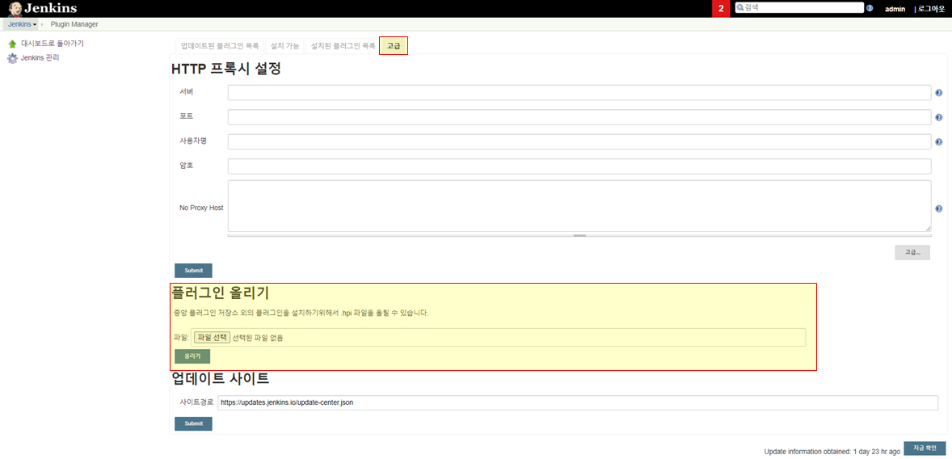Click the 사이트경로 URL input field
The image size is (952, 459).
pyautogui.click(x=578, y=402)
